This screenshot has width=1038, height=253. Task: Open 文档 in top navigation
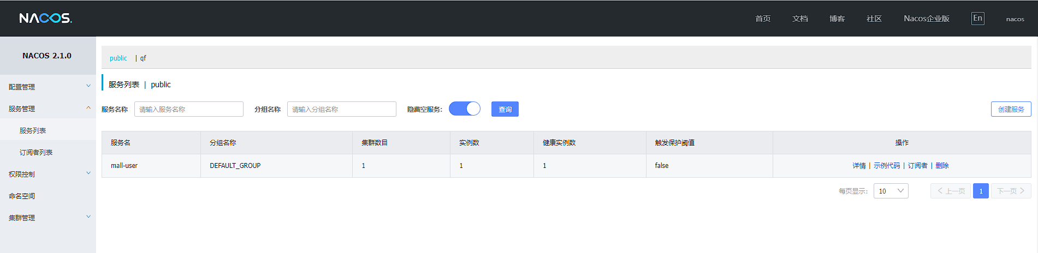[800, 19]
